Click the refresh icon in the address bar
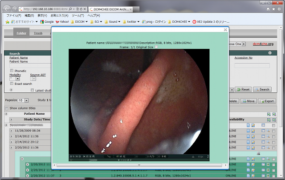 coord(81,9)
